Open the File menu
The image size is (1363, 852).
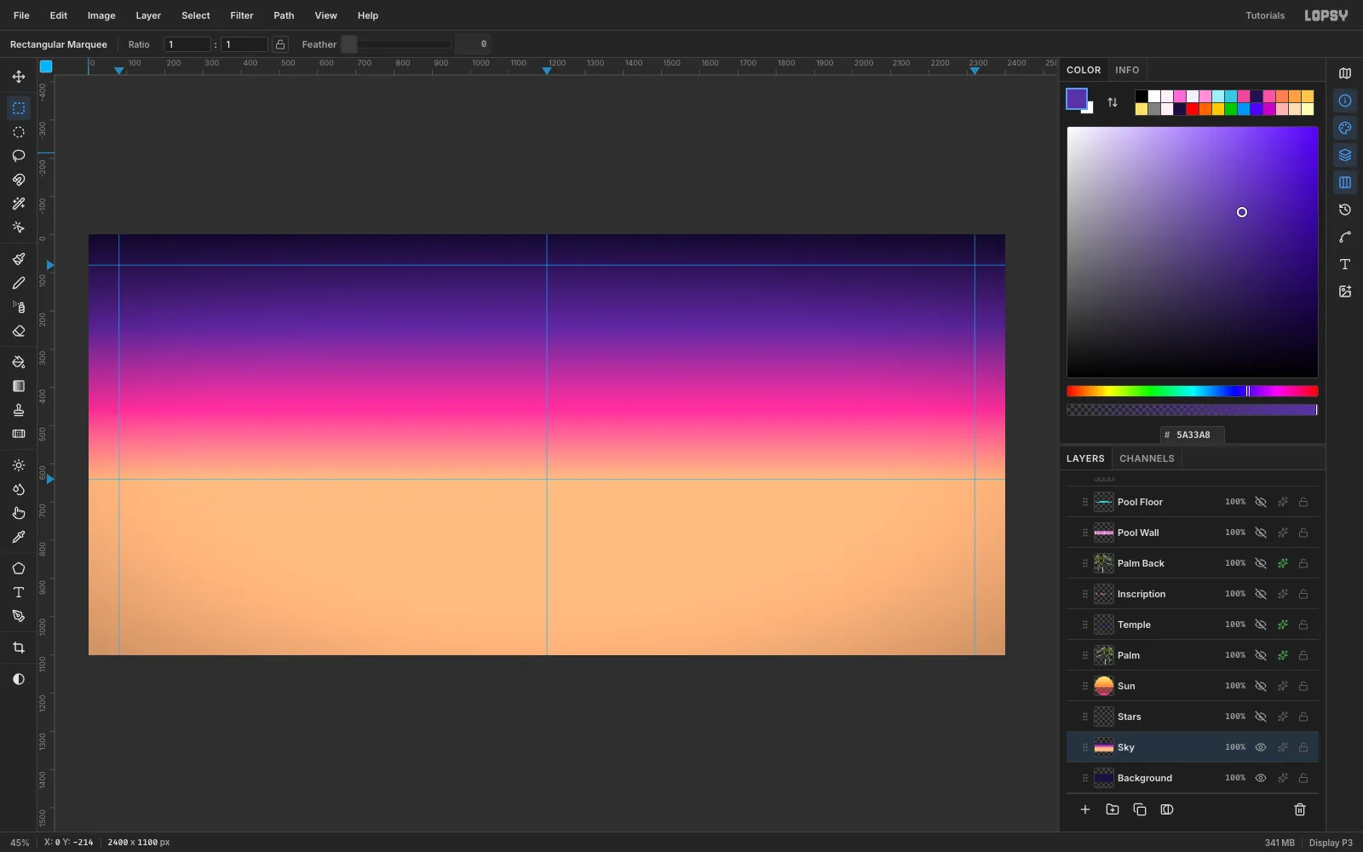point(21,15)
